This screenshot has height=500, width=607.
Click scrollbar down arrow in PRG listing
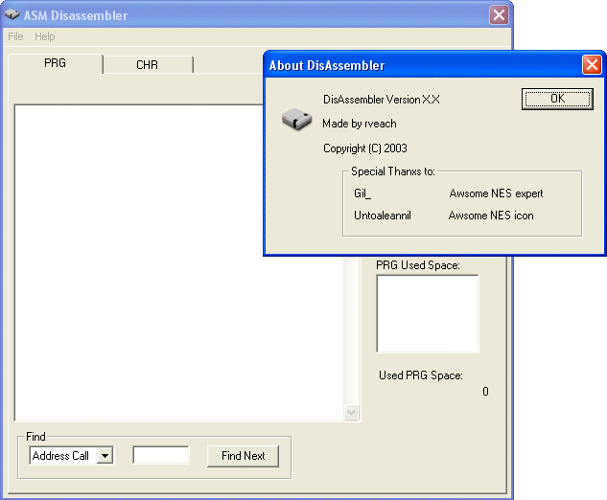352,412
